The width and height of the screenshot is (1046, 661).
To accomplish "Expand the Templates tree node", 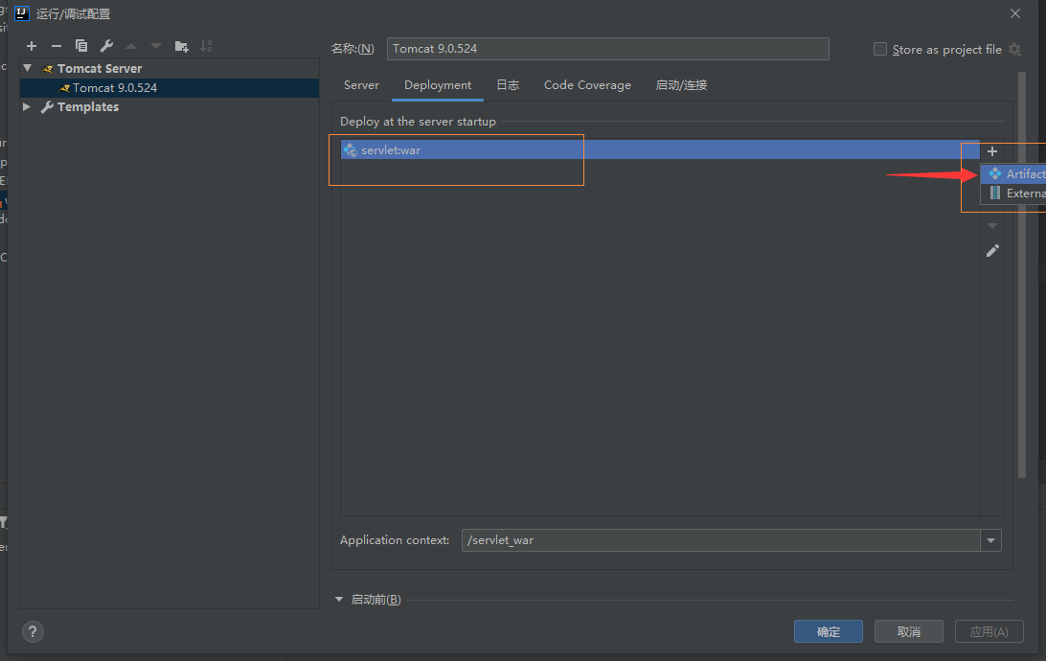I will point(27,106).
